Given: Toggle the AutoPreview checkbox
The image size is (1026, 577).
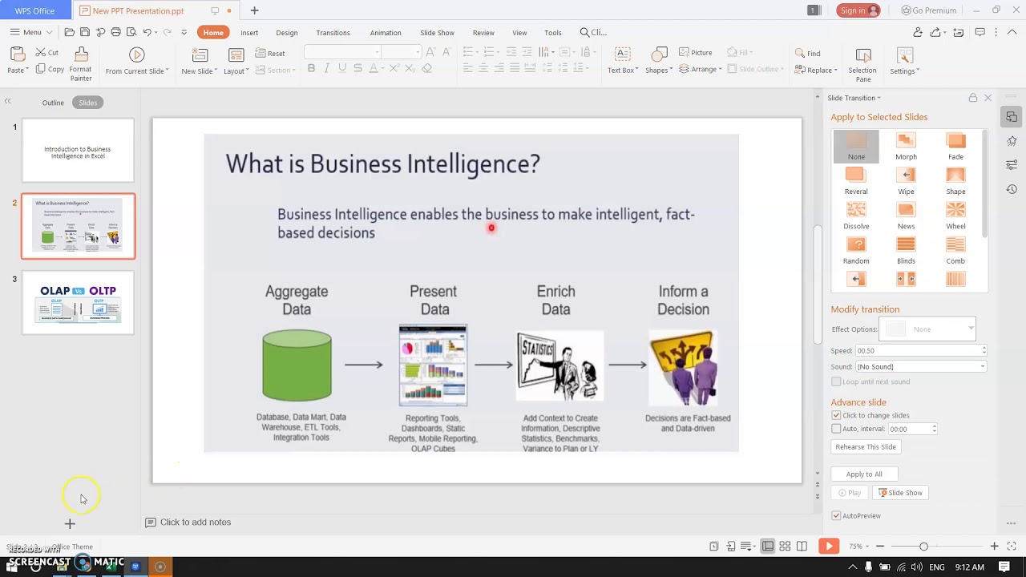Looking at the screenshot, I should tap(836, 515).
